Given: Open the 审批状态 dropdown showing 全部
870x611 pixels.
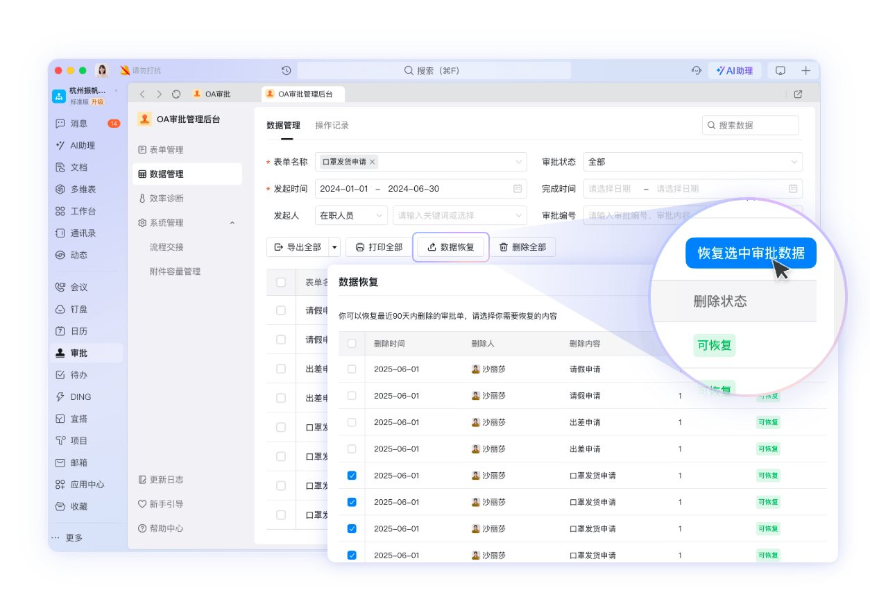Looking at the screenshot, I should click(692, 162).
